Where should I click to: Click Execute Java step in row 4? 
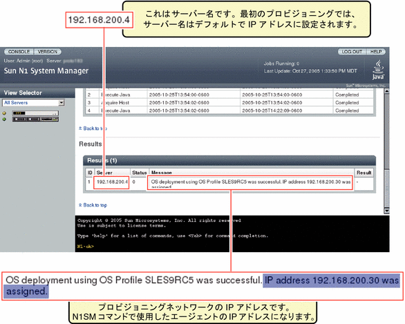coord(115,111)
